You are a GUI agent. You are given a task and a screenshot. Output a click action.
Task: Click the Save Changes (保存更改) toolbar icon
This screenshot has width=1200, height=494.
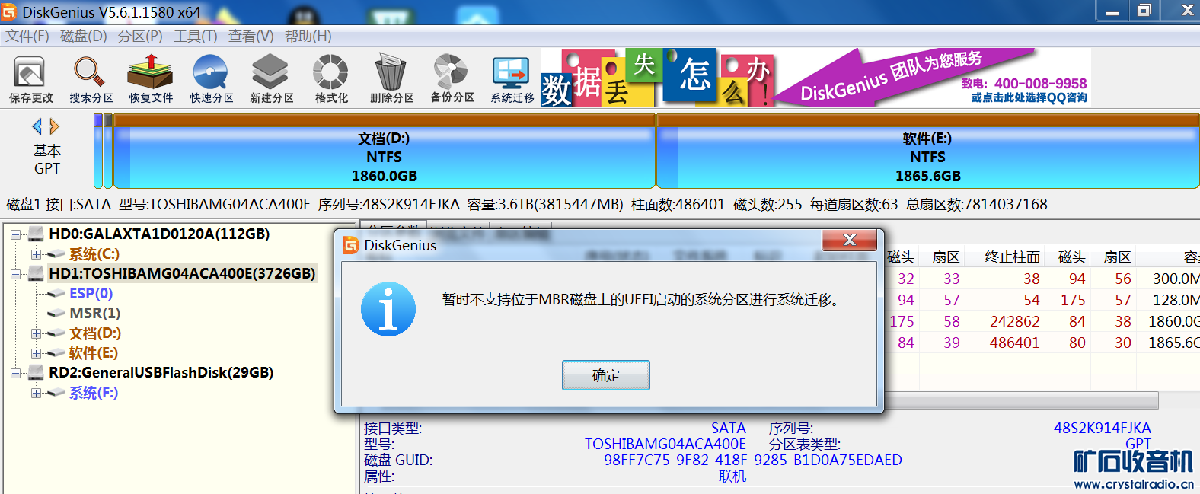pos(30,79)
